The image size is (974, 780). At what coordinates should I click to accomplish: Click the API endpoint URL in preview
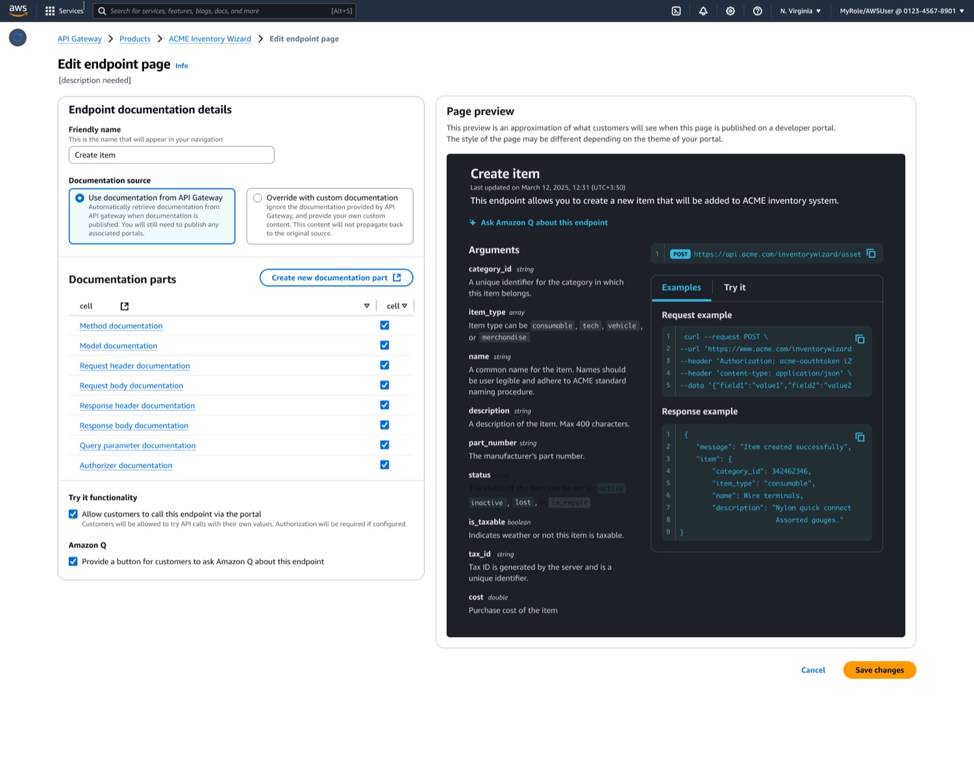[777, 255]
